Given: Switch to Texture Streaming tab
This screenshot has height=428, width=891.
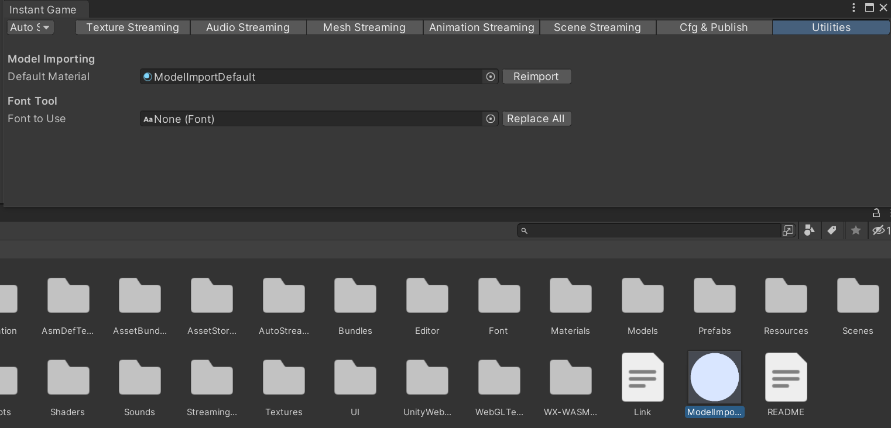Looking at the screenshot, I should pyautogui.click(x=132, y=27).
